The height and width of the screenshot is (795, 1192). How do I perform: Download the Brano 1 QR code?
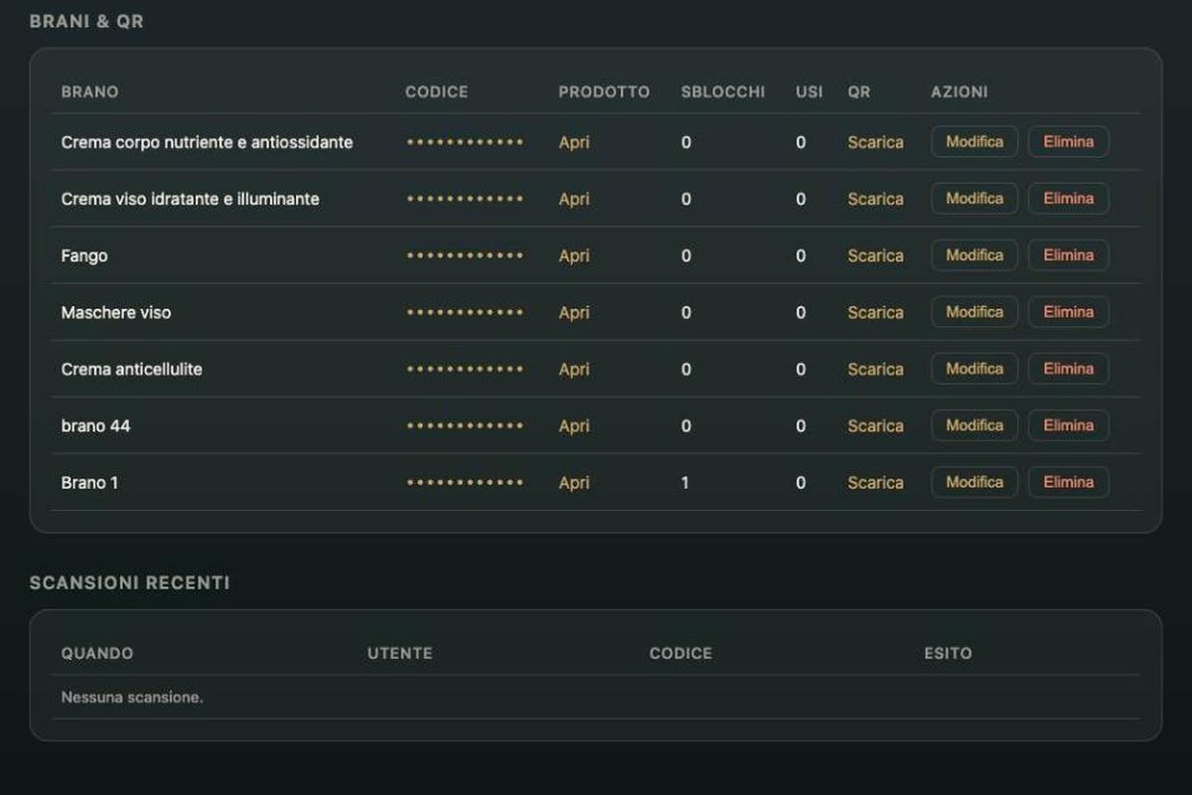pyautogui.click(x=875, y=482)
